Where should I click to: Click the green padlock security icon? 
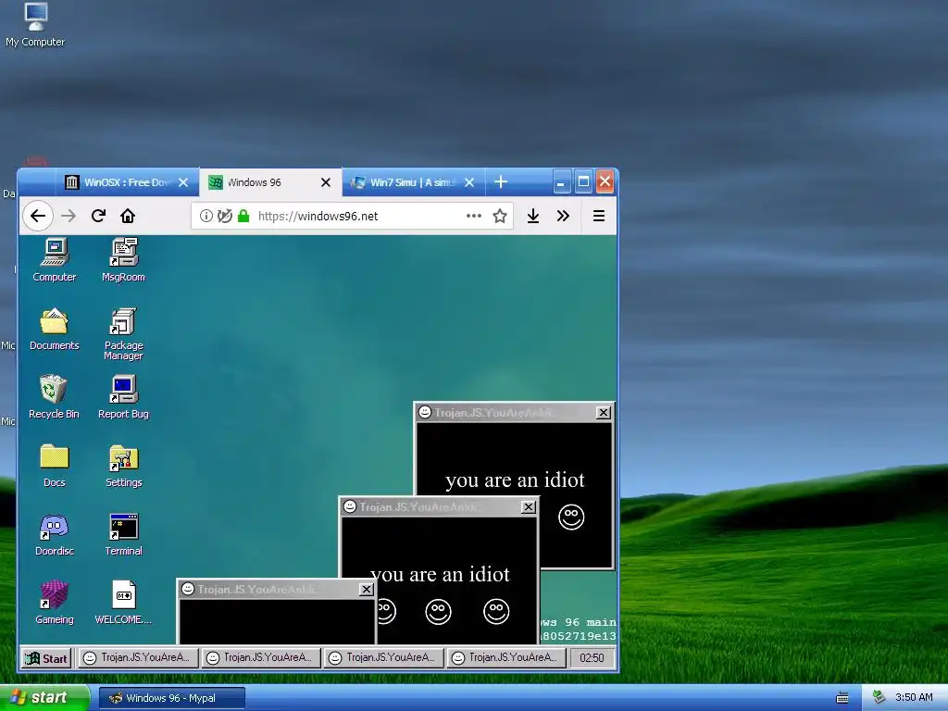click(243, 216)
